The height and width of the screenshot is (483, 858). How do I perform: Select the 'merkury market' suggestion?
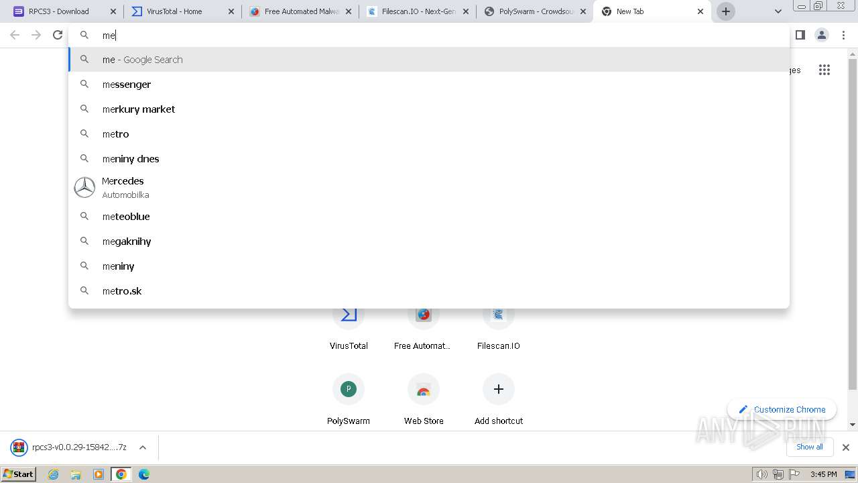[429, 109]
